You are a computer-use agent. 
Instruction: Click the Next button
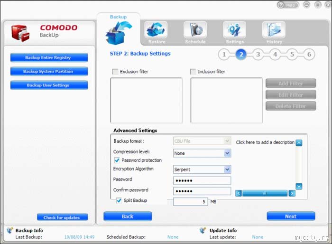pyautogui.click(x=291, y=216)
